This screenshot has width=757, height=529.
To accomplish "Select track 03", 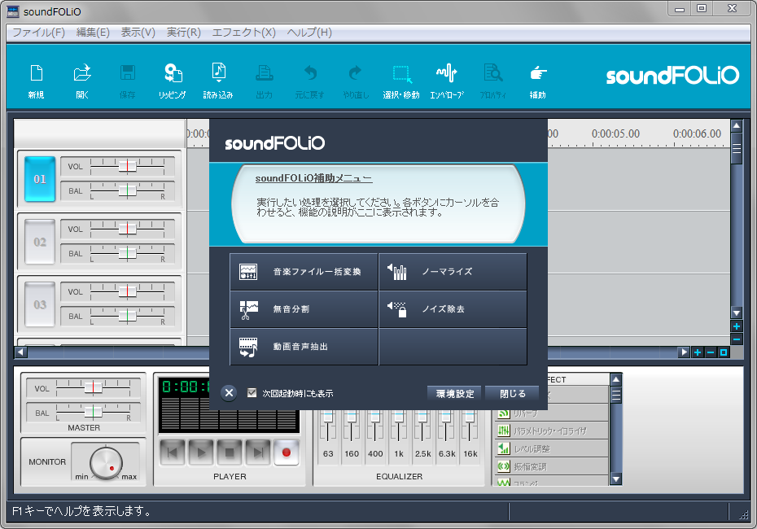I will click(40, 304).
